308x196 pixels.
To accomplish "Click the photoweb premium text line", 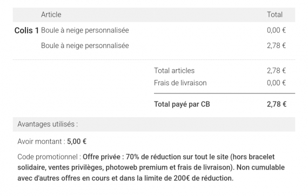I will [151, 167].
